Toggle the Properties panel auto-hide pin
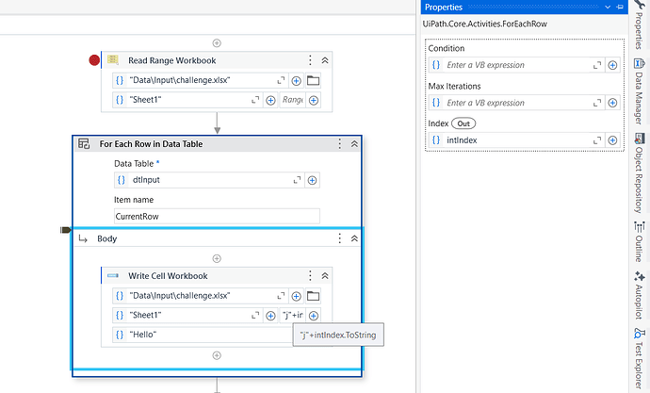The image size is (650, 393). pos(620,7)
